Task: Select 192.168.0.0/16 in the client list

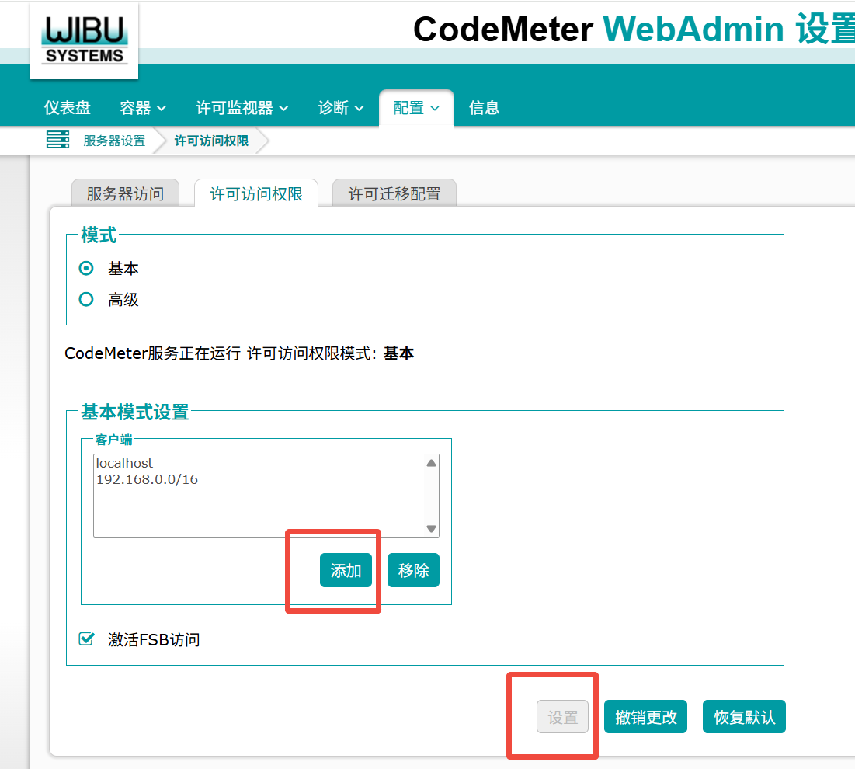Action: point(148,479)
